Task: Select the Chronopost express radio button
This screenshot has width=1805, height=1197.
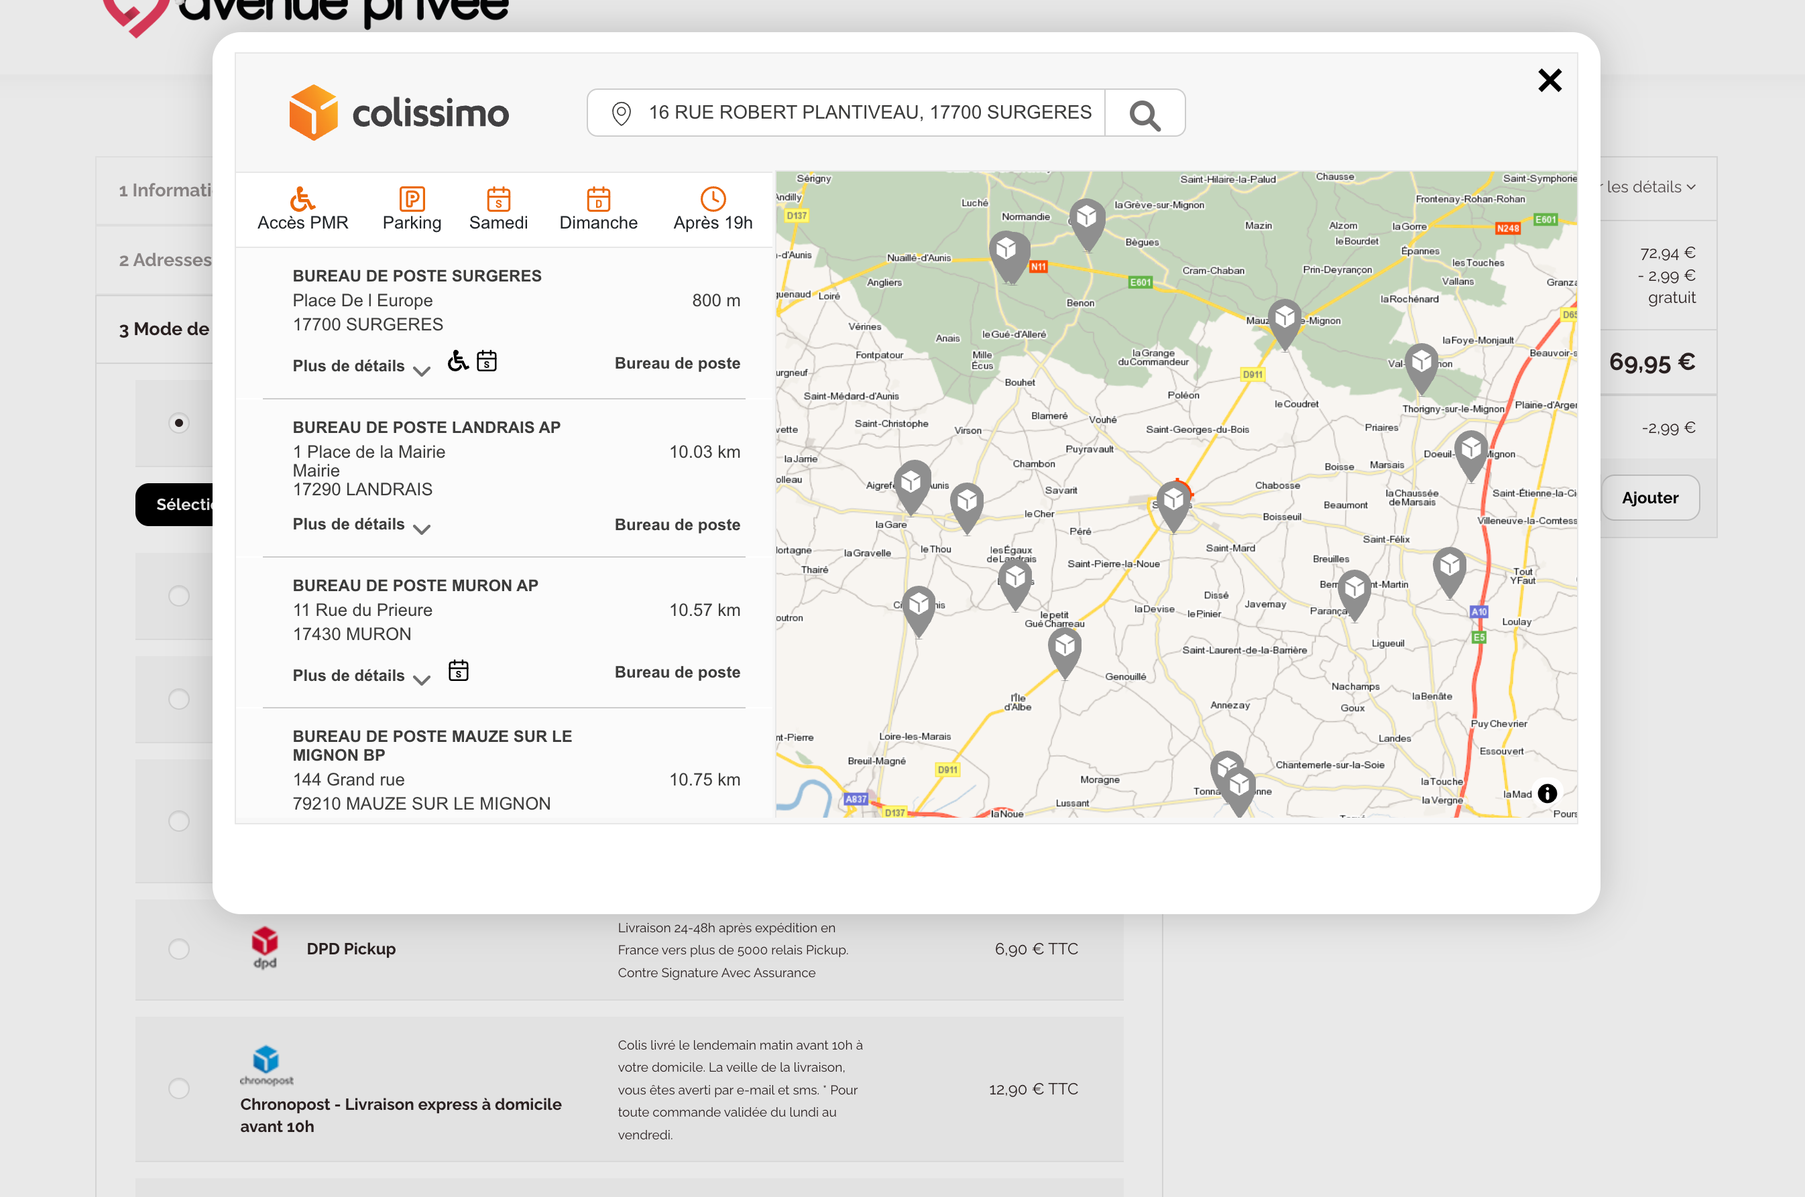Action: click(x=178, y=1088)
